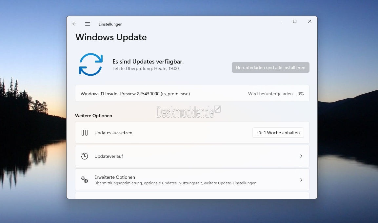Pause updates with Für 1 Woche anhalten
The width and height of the screenshot is (378, 223).
(x=278, y=133)
